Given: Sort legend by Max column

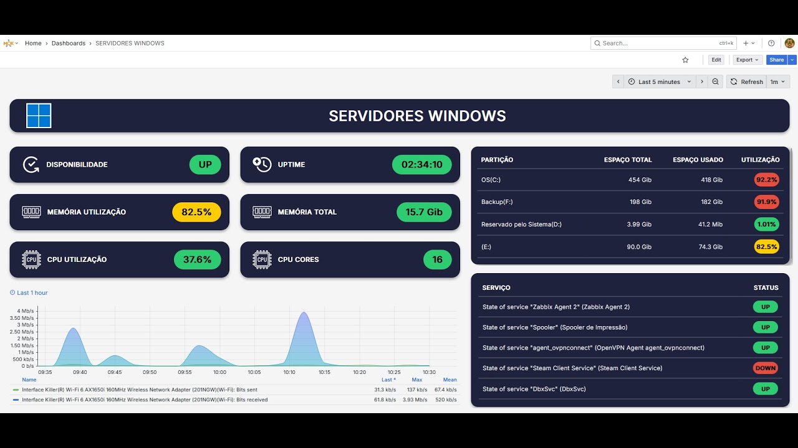Looking at the screenshot, I should (x=417, y=380).
